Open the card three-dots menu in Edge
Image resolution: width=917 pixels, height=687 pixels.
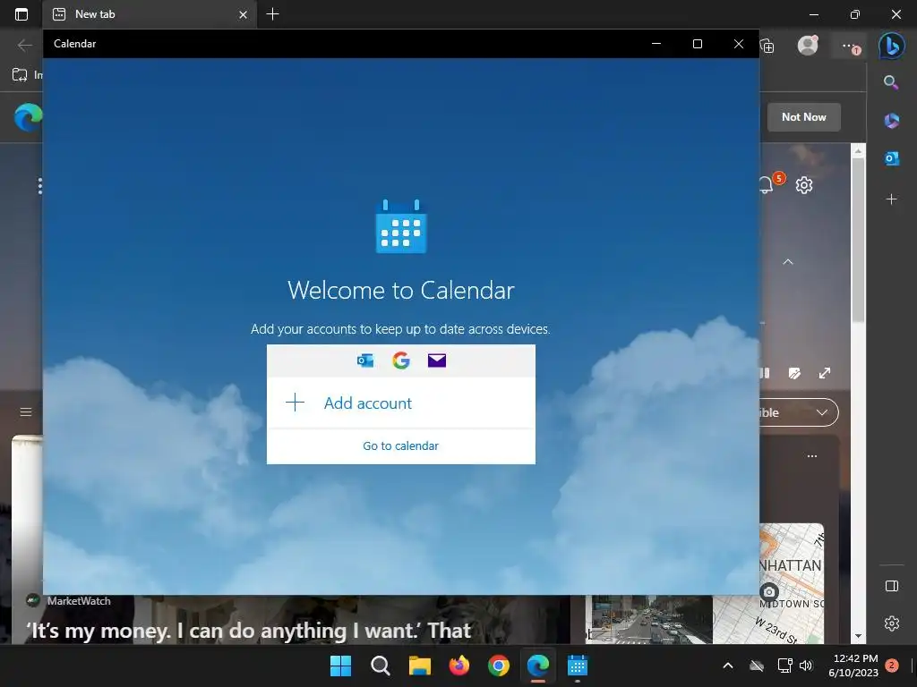coord(812,456)
